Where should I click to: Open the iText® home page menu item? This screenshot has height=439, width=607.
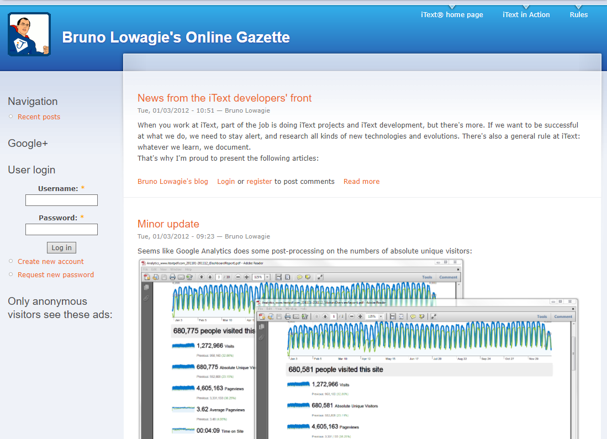452,15
